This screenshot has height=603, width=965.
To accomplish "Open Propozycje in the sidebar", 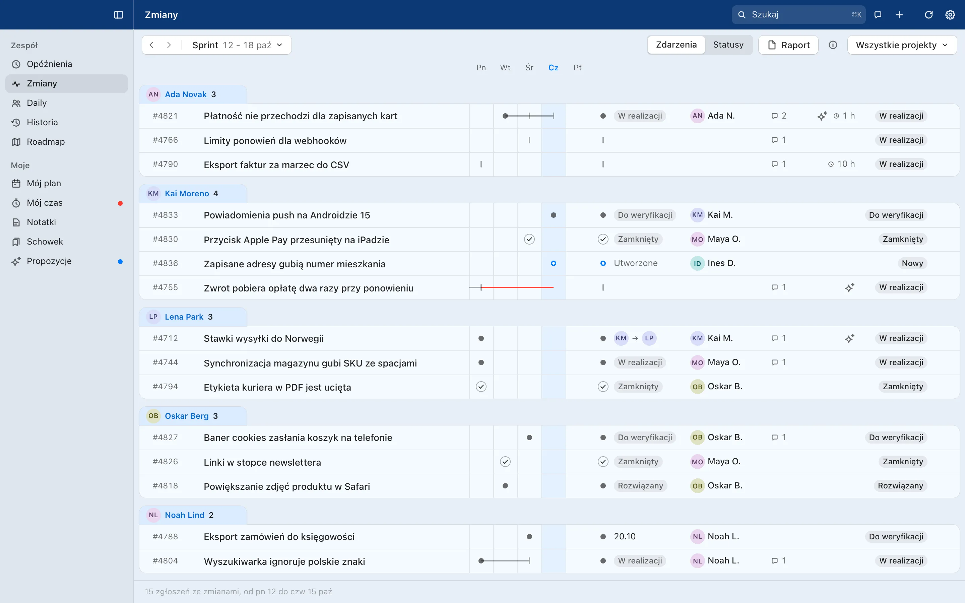I will point(67,261).
